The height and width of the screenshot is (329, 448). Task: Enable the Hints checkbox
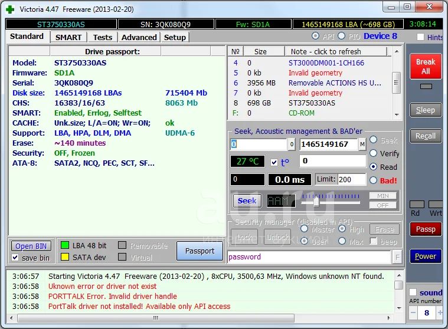pyautogui.click(x=420, y=37)
